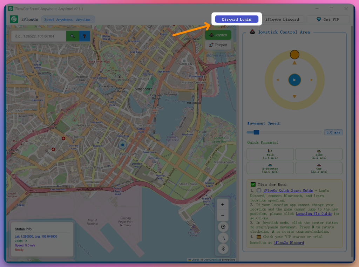The width and height of the screenshot is (359, 267).
Task: Open the OpenStreetMap attribution link
Action: pyautogui.click(x=212, y=260)
